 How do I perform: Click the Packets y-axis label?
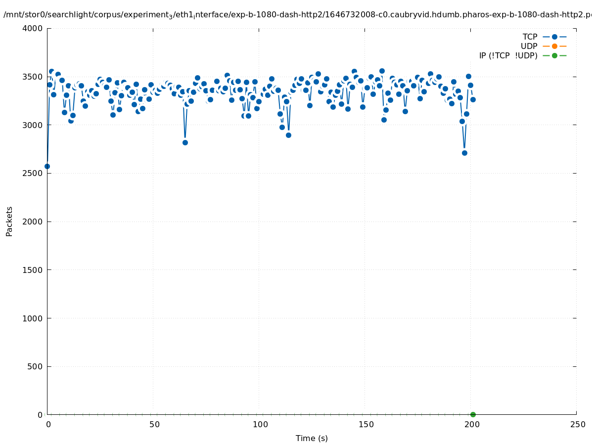click(9, 221)
